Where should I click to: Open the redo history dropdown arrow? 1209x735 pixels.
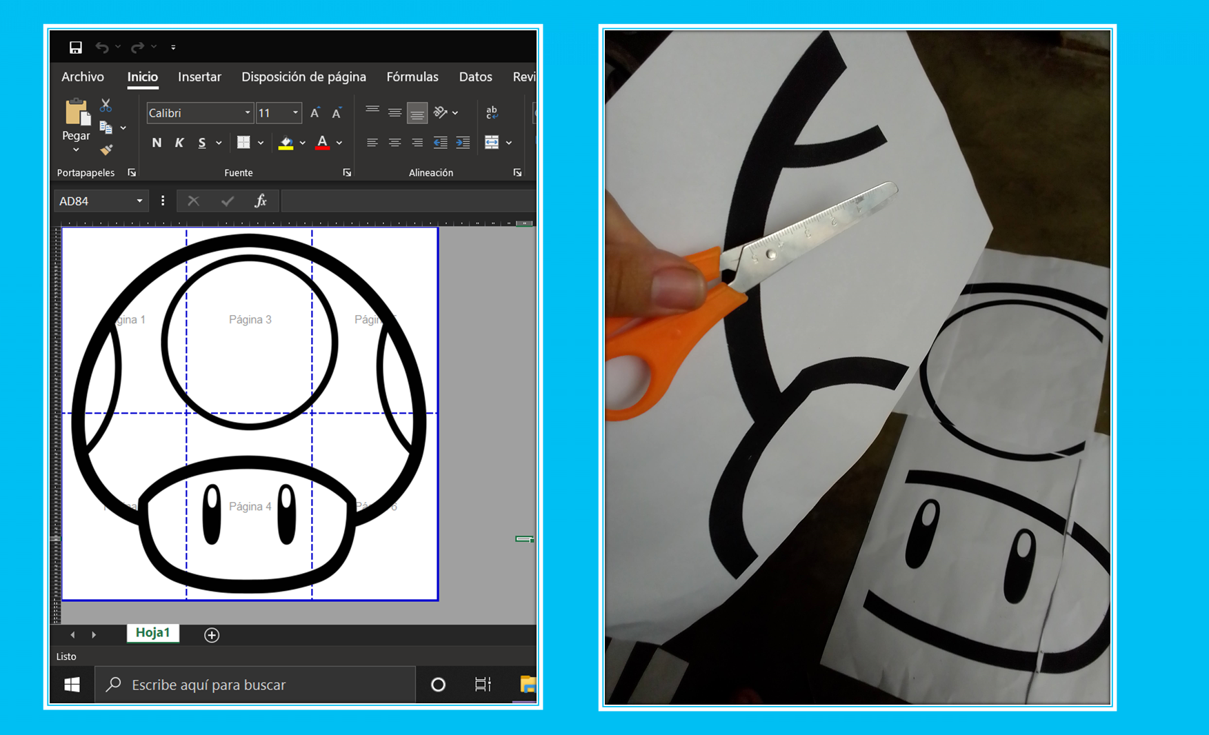(154, 47)
